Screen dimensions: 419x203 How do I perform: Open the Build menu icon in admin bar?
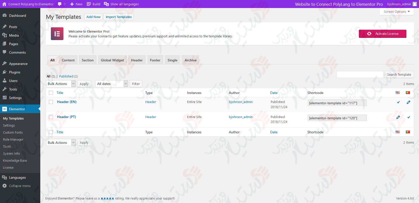(x=89, y=4)
